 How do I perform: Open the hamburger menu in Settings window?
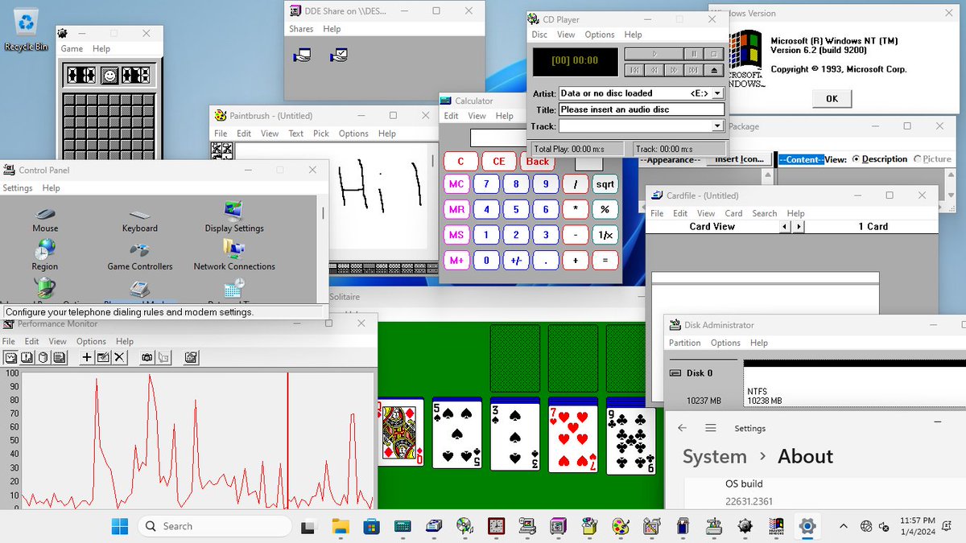tap(711, 428)
